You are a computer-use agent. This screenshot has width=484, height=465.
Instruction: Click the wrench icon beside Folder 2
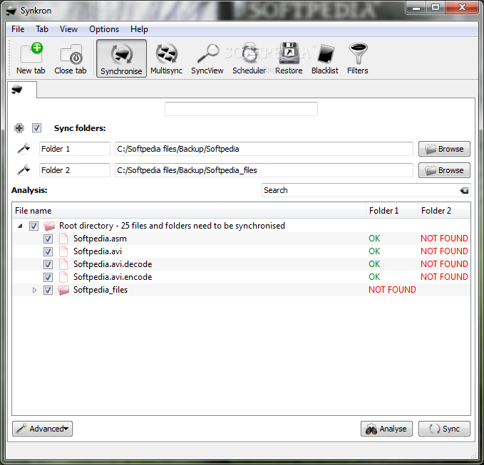(24, 170)
